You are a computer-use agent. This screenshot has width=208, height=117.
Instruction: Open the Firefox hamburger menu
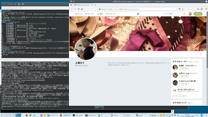point(206,9)
